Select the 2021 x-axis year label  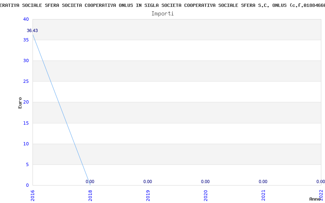pos(263,196)
